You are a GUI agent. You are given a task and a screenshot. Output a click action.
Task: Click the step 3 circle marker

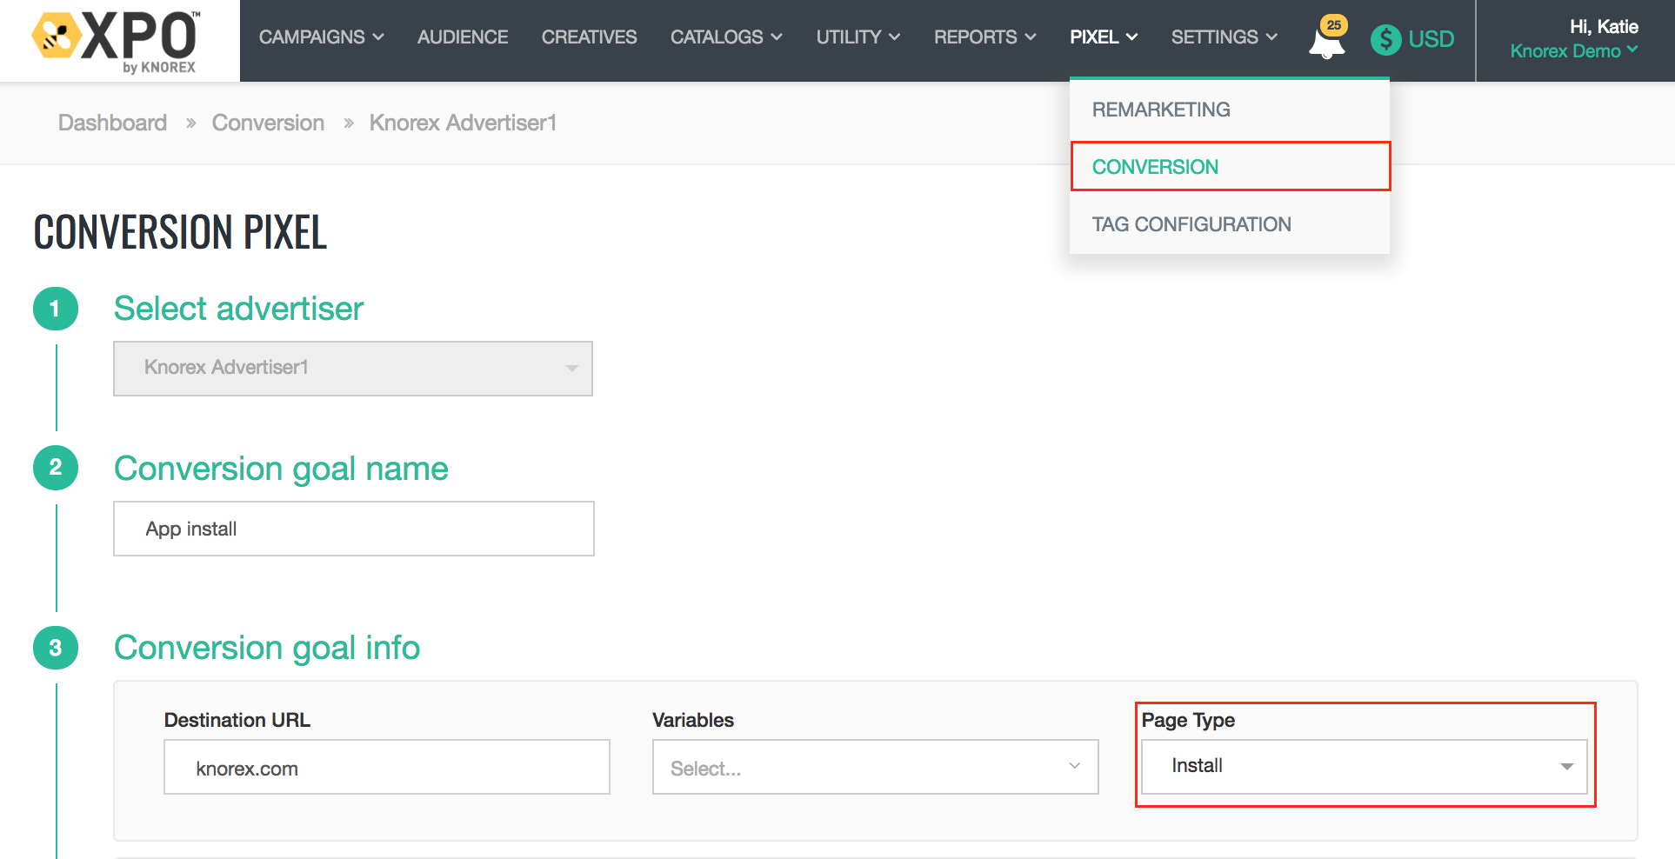[55, 648]
